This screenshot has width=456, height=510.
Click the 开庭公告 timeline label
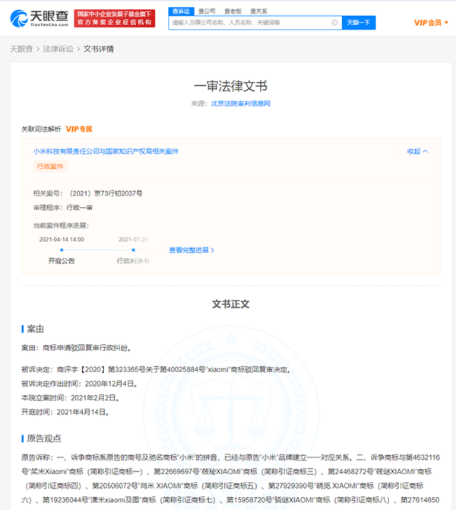pos(62,261)
